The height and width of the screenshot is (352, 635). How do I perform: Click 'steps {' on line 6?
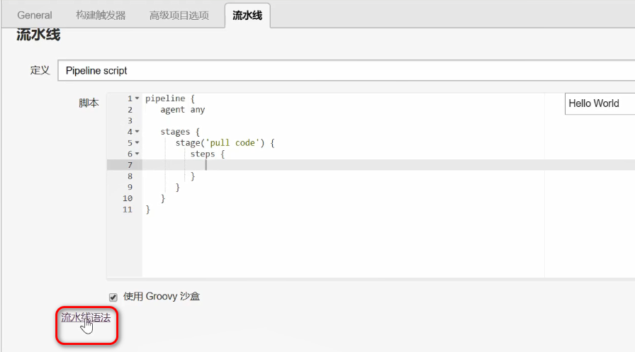pyautogui.click(x=208, y=154)
